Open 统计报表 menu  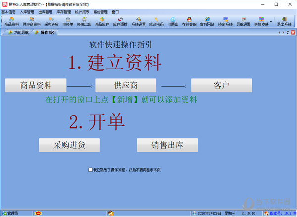tap(82, 12)
